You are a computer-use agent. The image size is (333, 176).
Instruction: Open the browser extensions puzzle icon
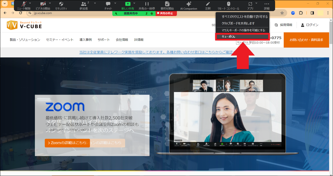click(x=301, y=13)
